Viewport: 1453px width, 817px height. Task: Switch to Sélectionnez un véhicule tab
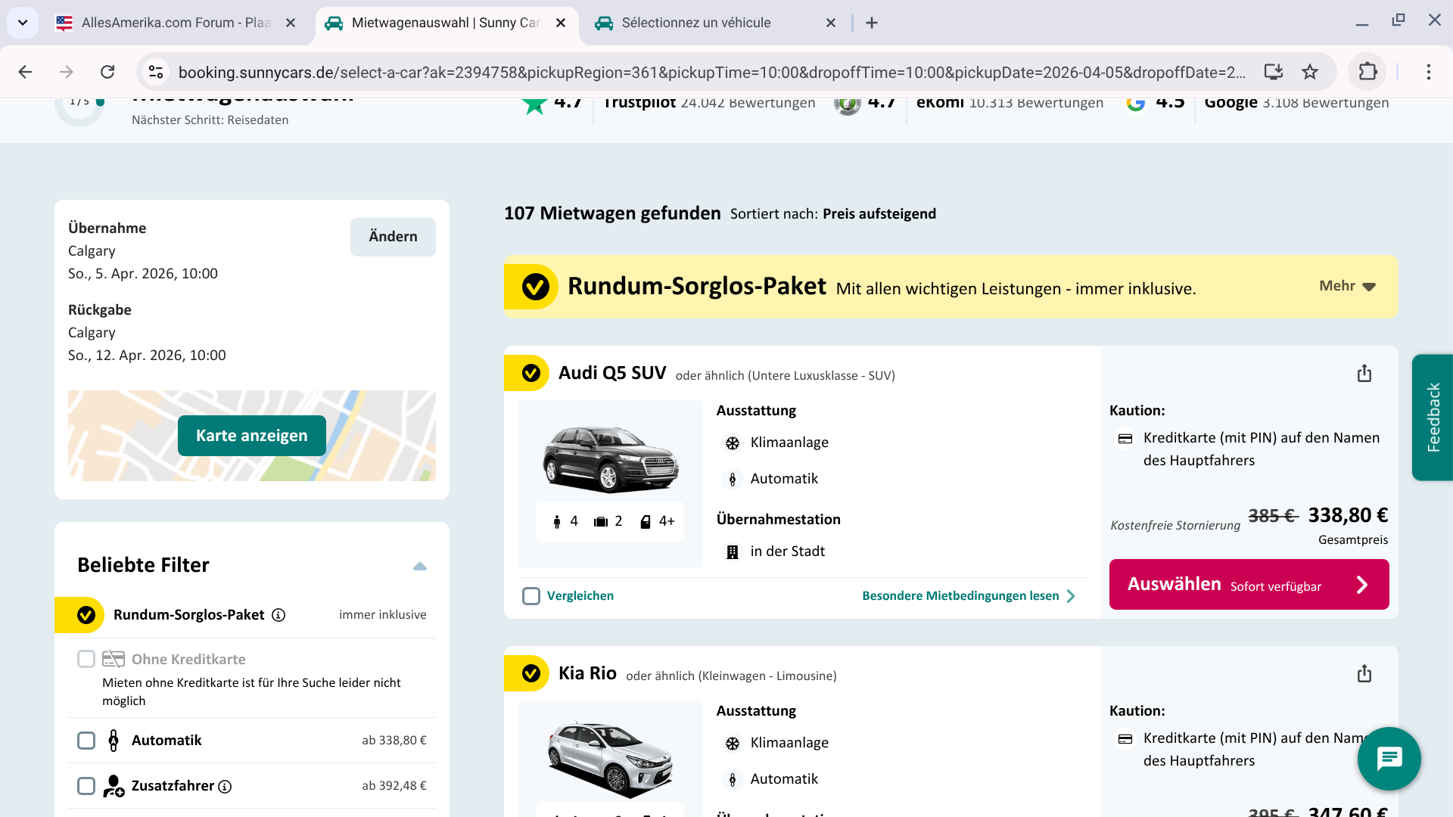696,23
